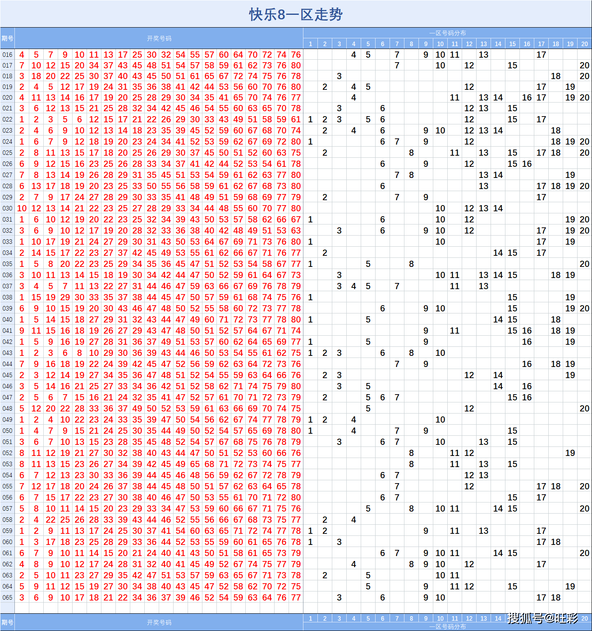Click period number 016
This screenshot has width=592, height=631.
coord(7,55)
